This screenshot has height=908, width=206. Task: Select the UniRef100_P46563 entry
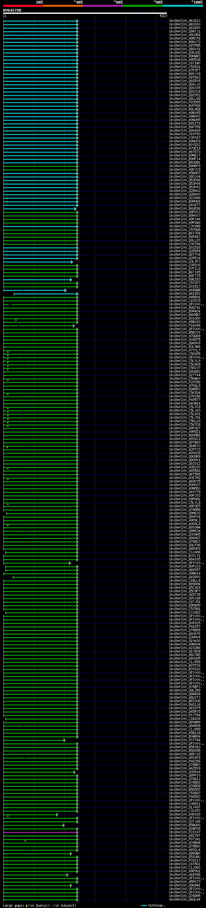[185, 797]
